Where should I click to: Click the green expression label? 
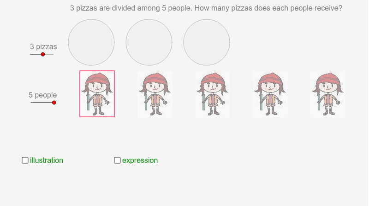140,161
